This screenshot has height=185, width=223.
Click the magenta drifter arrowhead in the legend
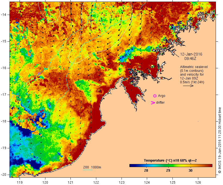tap(153, 103)
